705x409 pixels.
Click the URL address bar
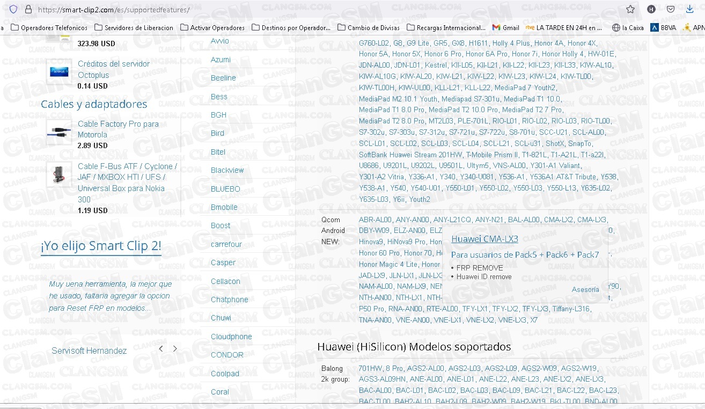322,10
